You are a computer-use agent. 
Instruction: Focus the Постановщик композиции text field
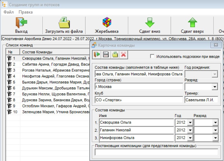click(x=156, y=152)
